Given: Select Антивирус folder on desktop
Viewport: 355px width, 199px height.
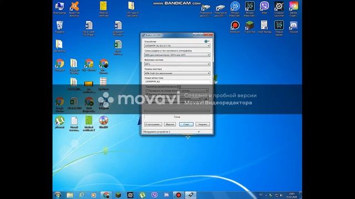Looking at the screenshot, I should coord(59,46).
